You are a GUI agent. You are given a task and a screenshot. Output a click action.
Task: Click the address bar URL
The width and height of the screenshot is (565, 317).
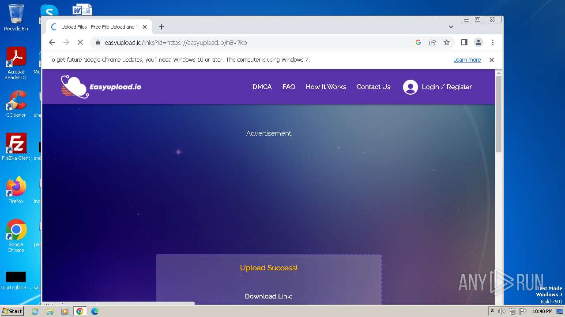(176, 43)
